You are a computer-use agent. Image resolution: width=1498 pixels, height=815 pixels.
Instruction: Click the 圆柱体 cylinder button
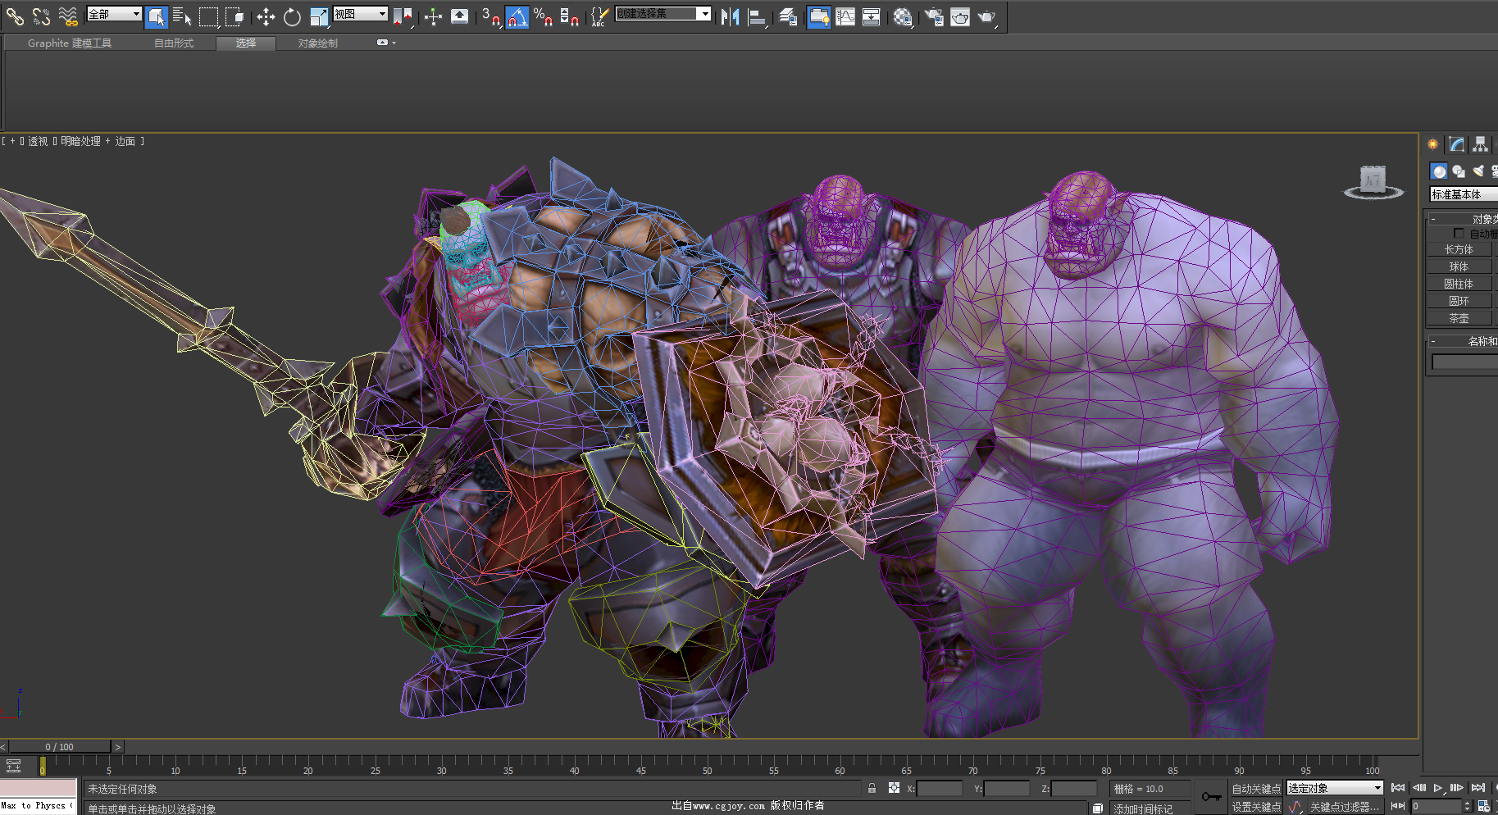pos(1459,284)
